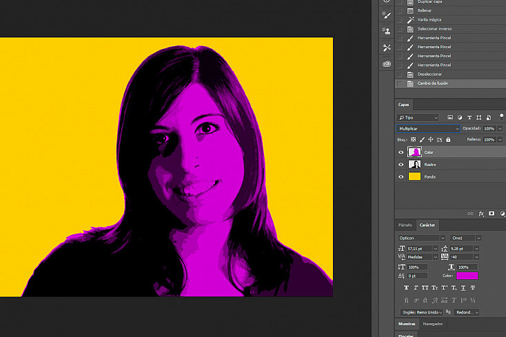Image resolution: width=506 pixels, height=337 pixels.
Task: Open Medidas kerning dropdown
Action: click(435, 257)
